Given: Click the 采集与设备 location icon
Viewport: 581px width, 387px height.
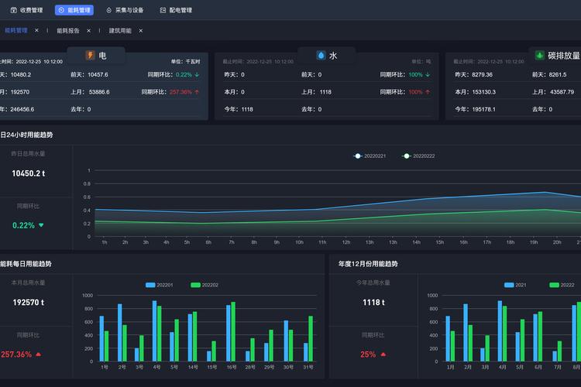Looking at the screenshot, I should coord(108,10).
